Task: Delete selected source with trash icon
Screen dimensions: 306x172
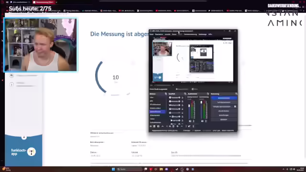Action: 174,126
